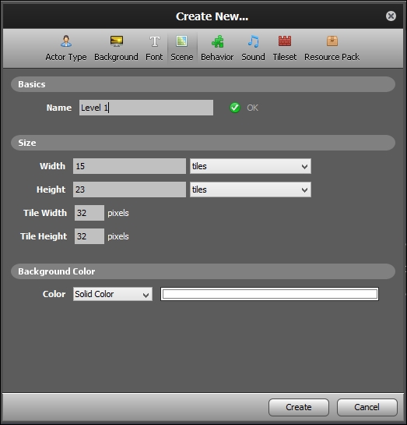
Task: Pick the Resource Pack box icon
Action: (x=332, y=41)
